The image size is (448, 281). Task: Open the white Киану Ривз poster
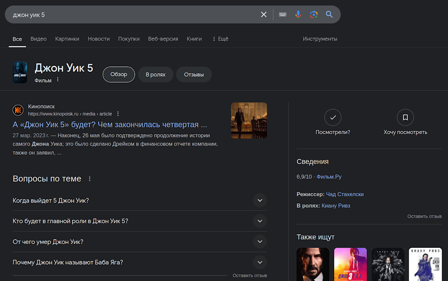[x=425, y=264]
